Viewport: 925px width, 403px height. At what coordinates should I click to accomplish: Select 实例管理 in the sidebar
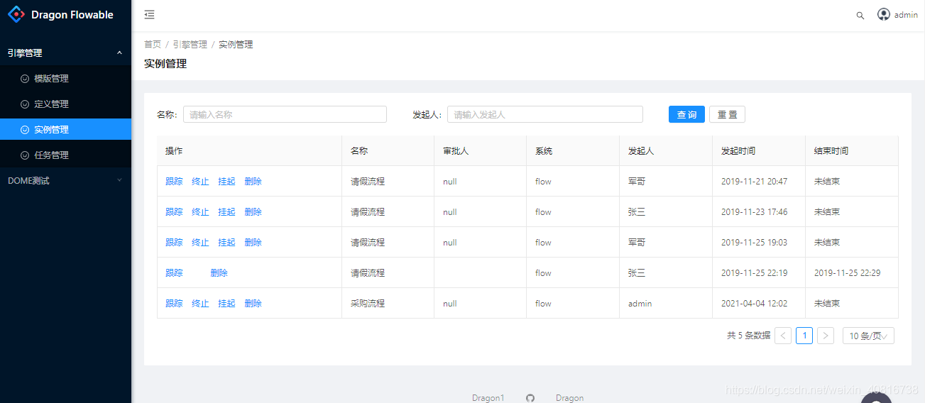(x=65, y=130)
